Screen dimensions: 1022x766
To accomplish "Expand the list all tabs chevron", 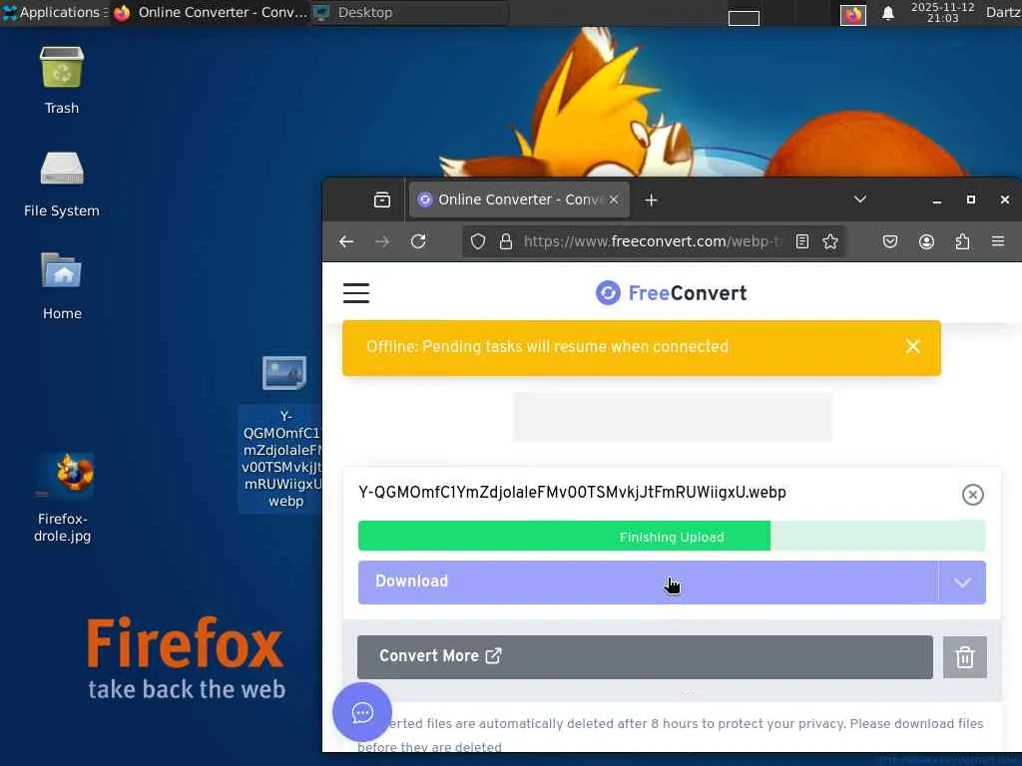I will coord(859,199).
